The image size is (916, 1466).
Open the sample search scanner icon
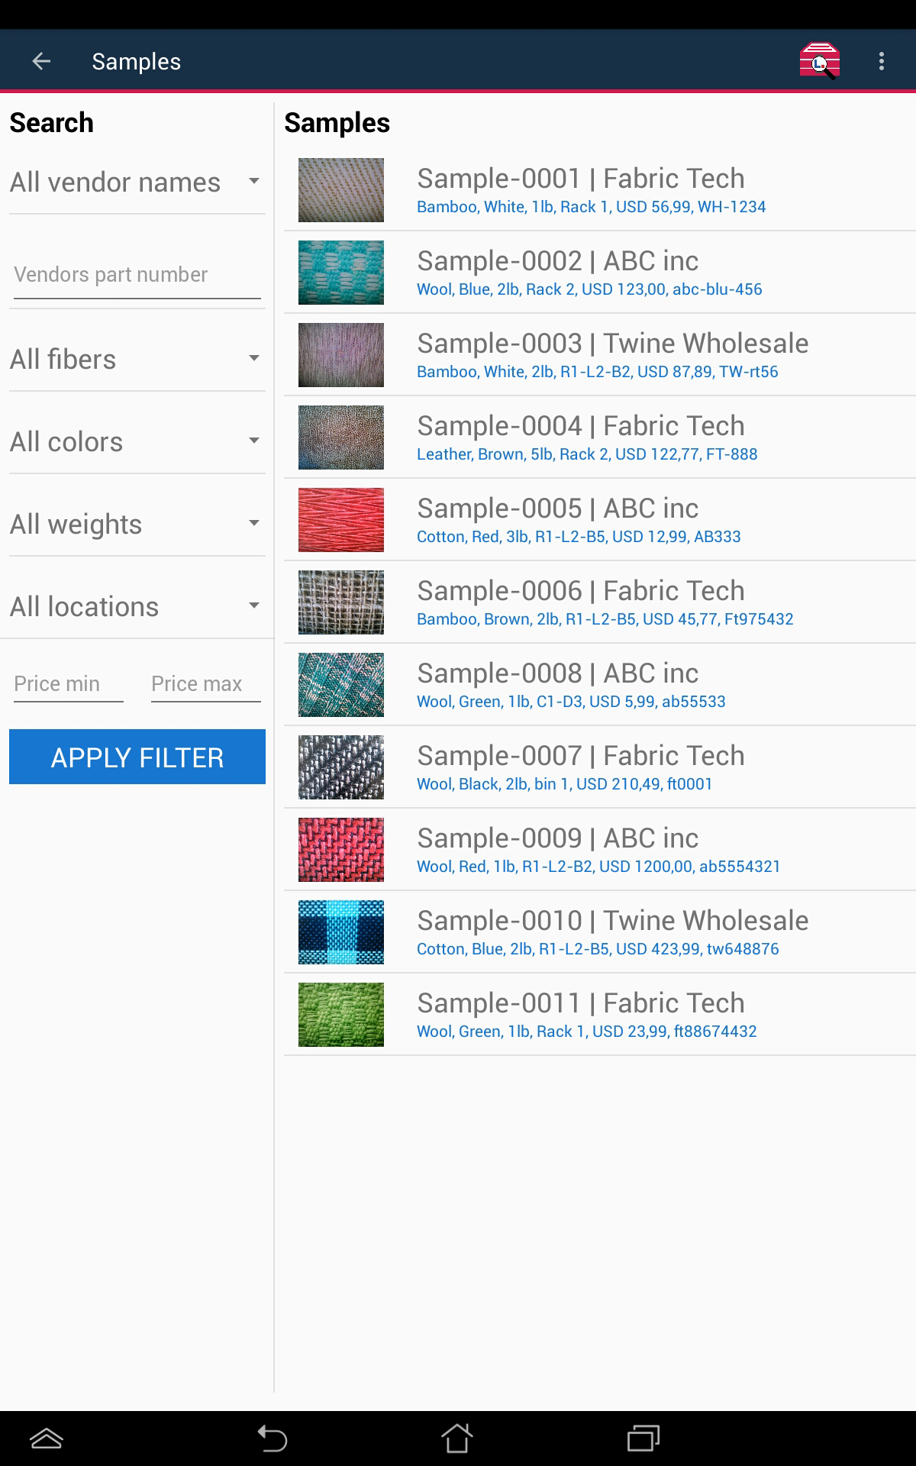pos(820,61)
